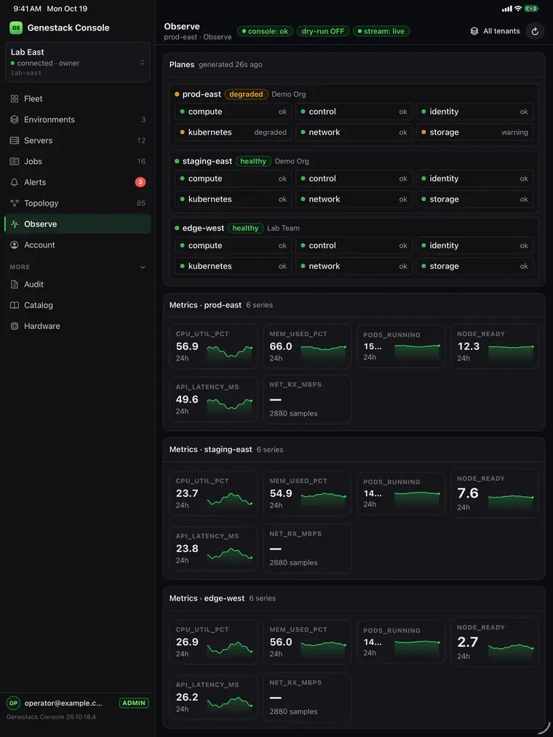Click the Jobs list icon
The height and width of the screenshot is (737, 553).
[15, 162]
